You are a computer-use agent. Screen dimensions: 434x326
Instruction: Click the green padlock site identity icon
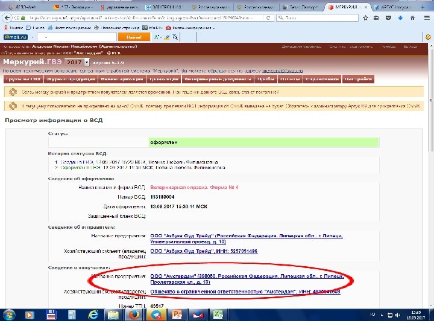(23, 18)
